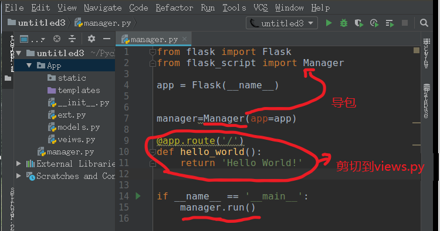Screen dimensions: 440x231
Task: Click the gutter run arrow at line 14
Action: coord(138,196)
